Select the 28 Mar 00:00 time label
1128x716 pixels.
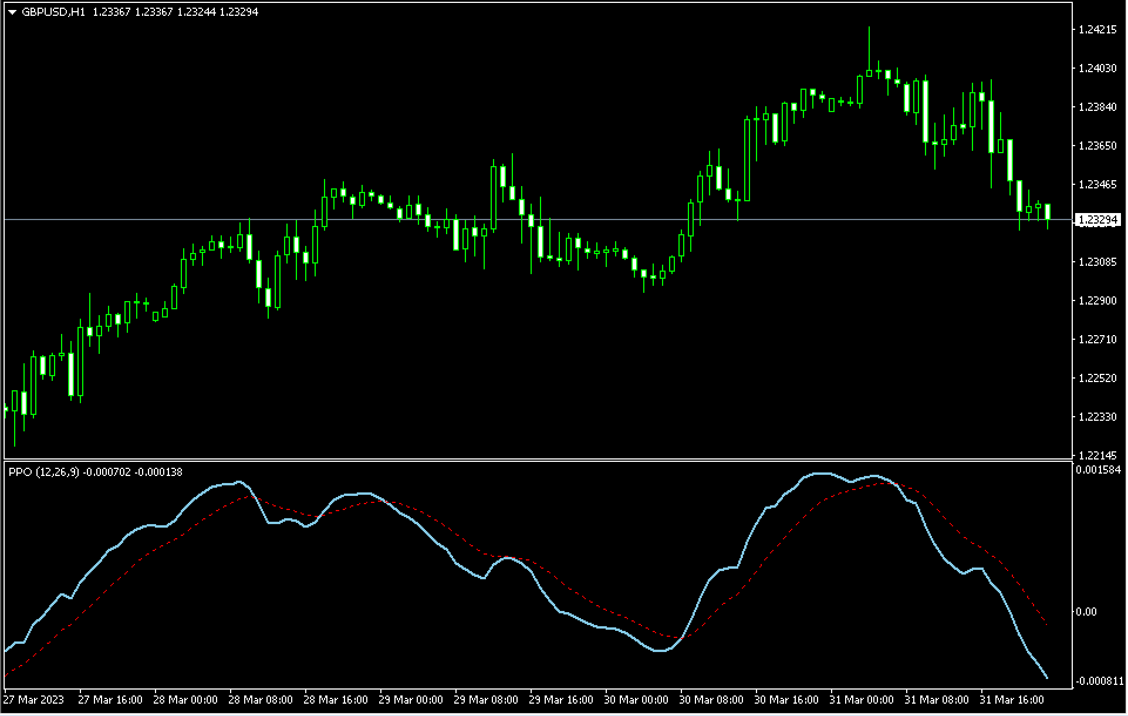185,700
